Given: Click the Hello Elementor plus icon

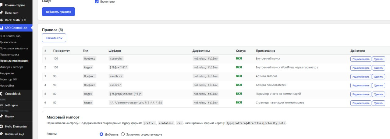Looking at the screenshot, I should (2, 127).
